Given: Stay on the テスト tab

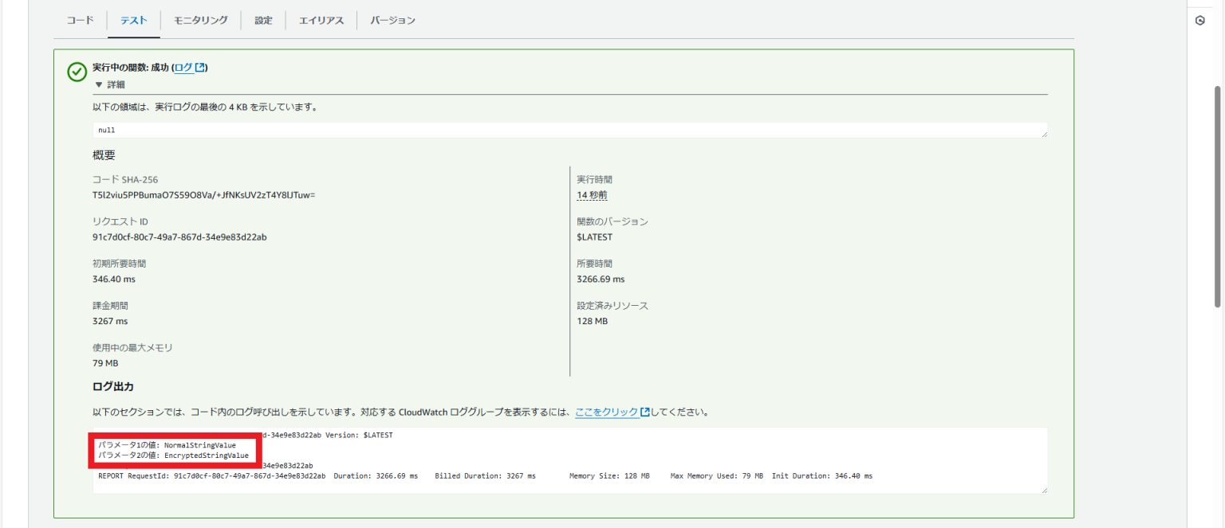Looking at the screenshot, I should coord(133,20).
